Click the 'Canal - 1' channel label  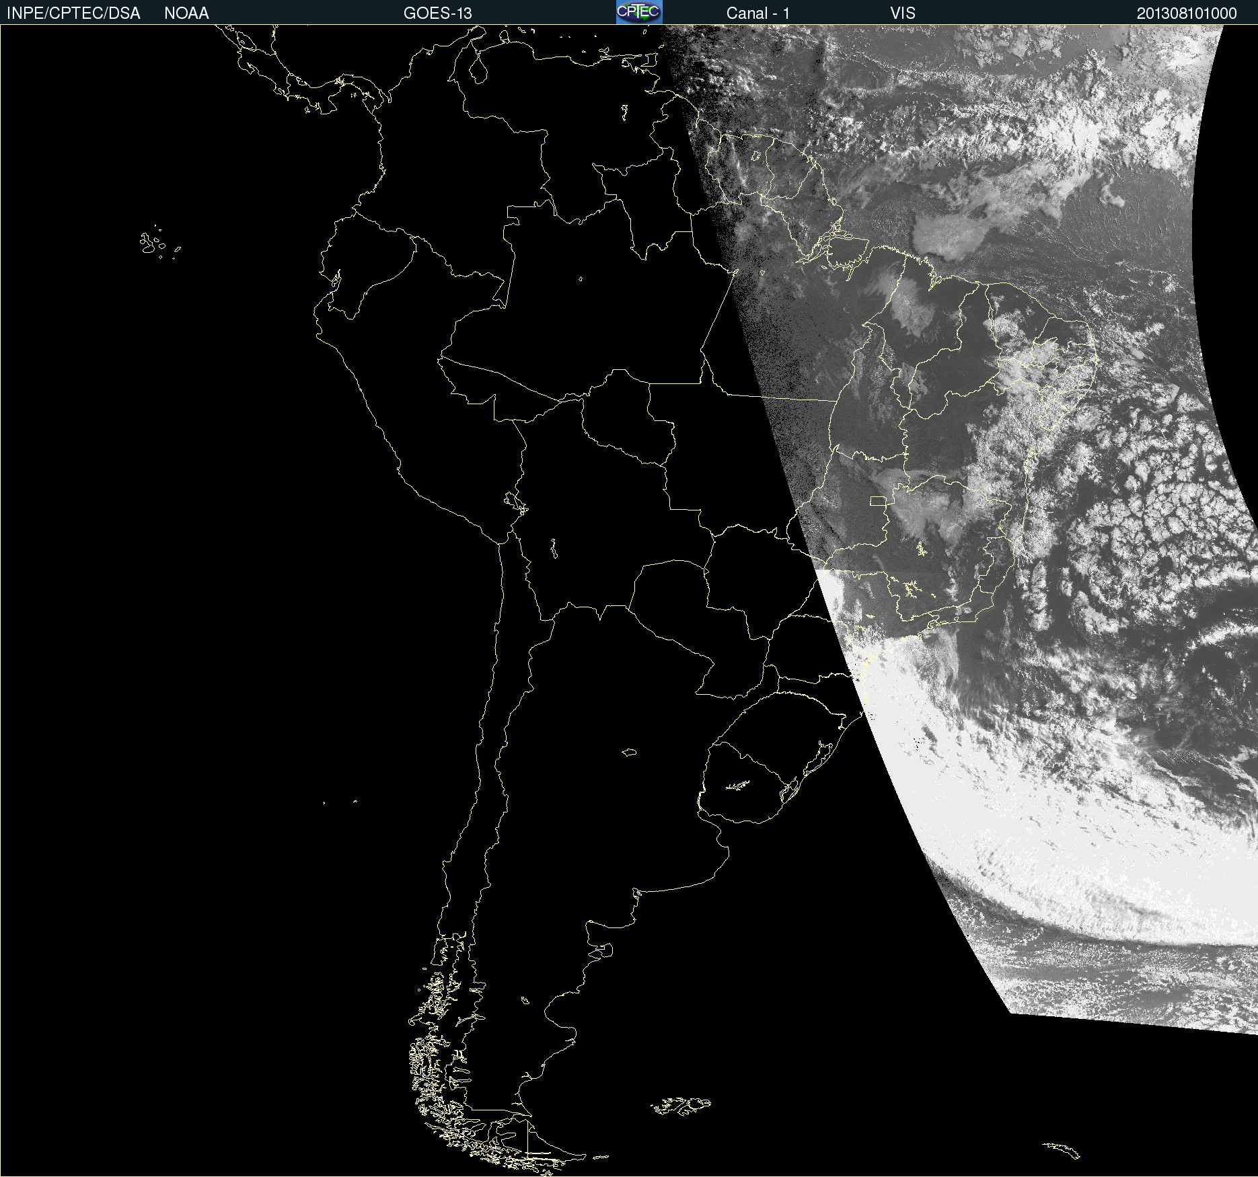pos(758,13)
